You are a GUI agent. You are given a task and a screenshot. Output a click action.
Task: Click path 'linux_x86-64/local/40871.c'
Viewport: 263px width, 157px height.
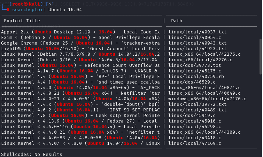[x=204, y=88]
